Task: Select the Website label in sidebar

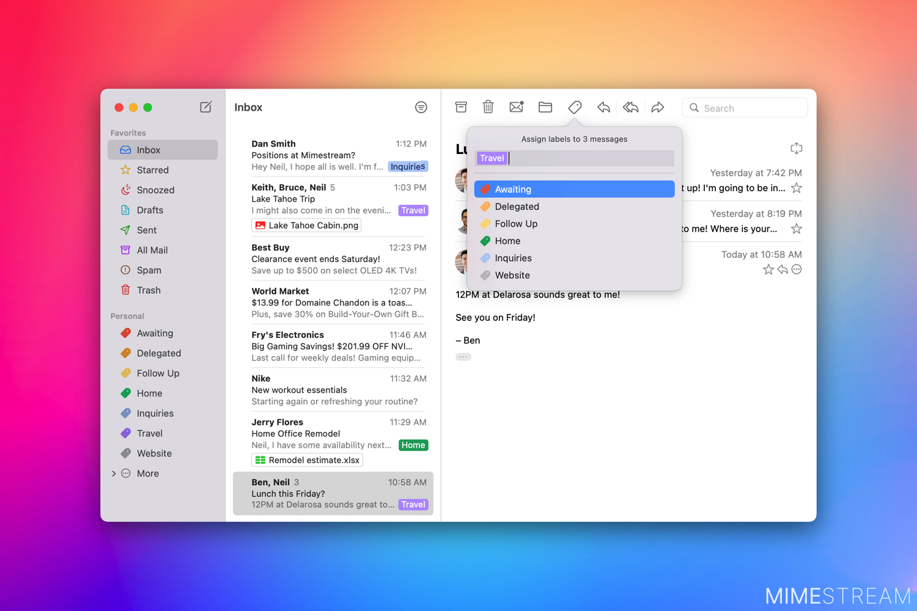Action: pyautogui.click(x=163, y=453)
